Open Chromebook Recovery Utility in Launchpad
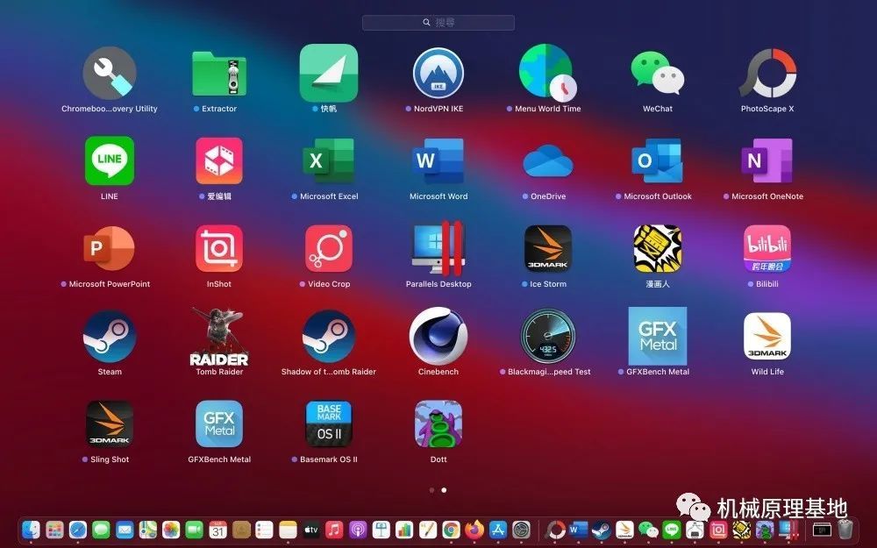 point(110,74)
